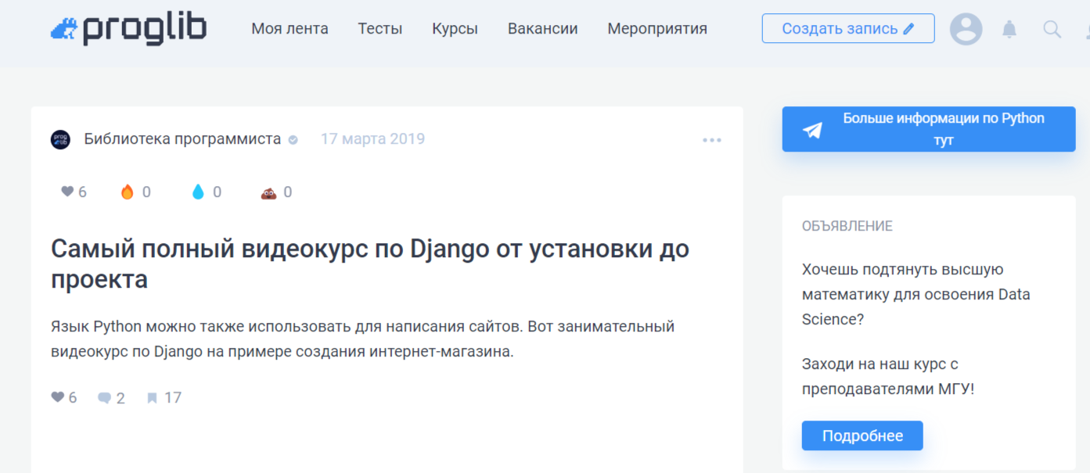React with the water drop emoji
The image size is (1090, 473).
tap(197, 191)
